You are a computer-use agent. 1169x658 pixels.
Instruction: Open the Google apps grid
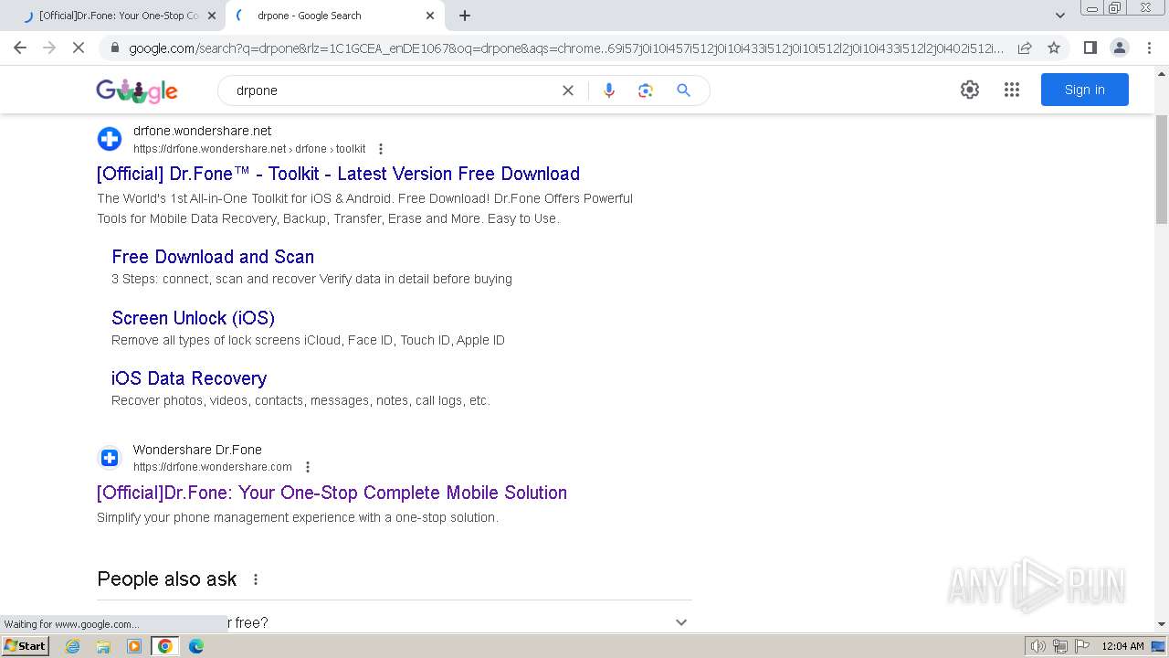click(1012, 90)
